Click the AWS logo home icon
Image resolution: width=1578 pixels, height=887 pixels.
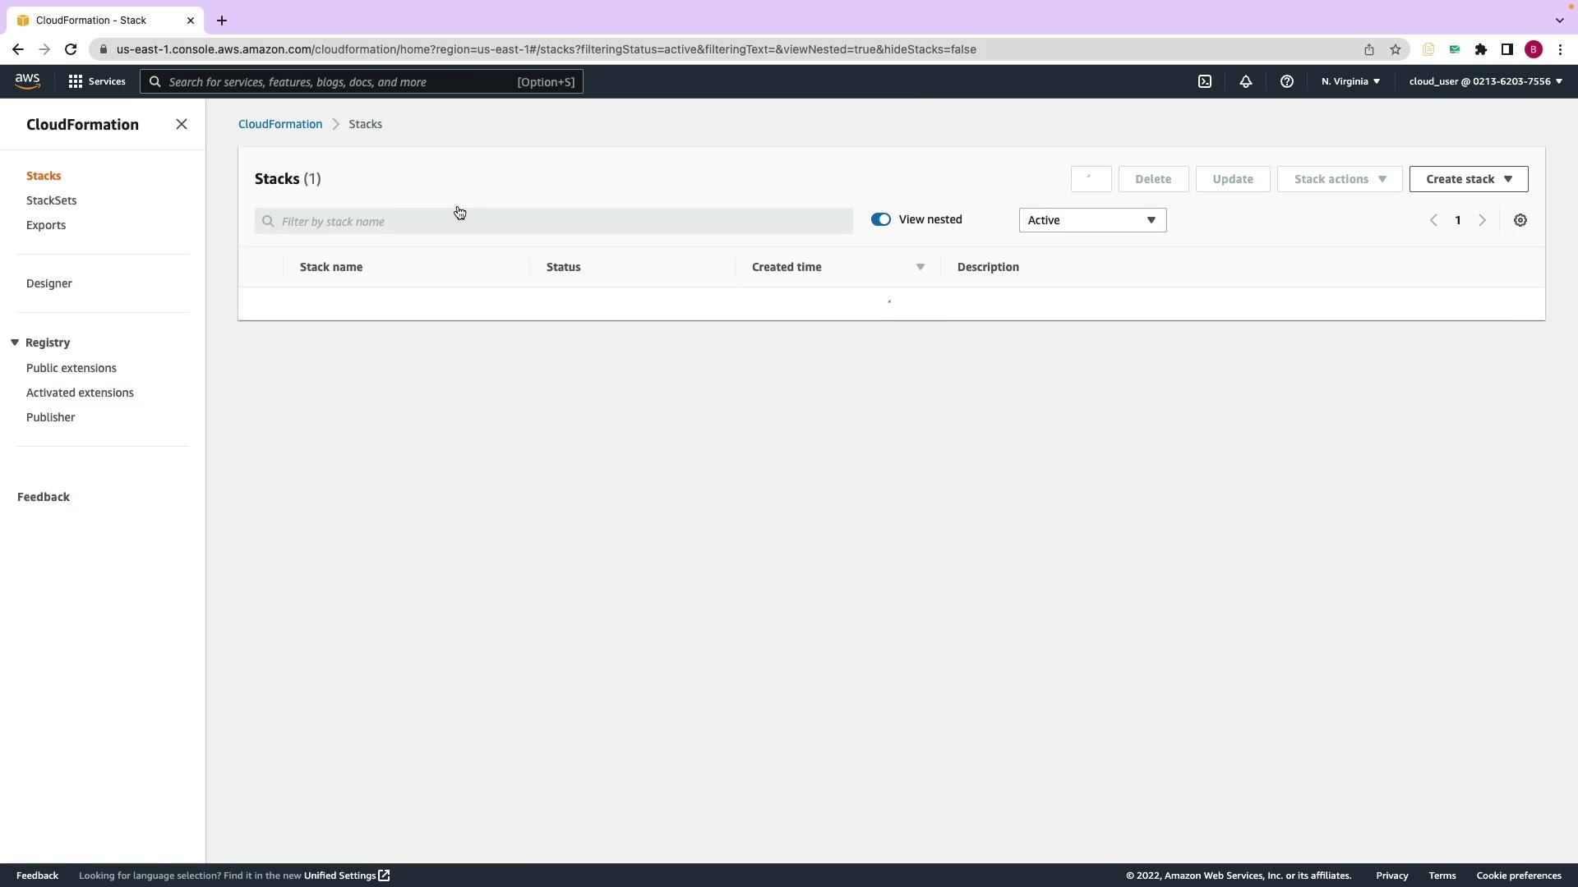pos(27,80)
